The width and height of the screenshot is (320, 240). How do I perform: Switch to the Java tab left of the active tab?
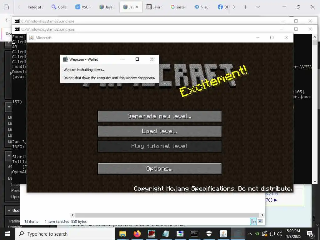click(107, 7)
